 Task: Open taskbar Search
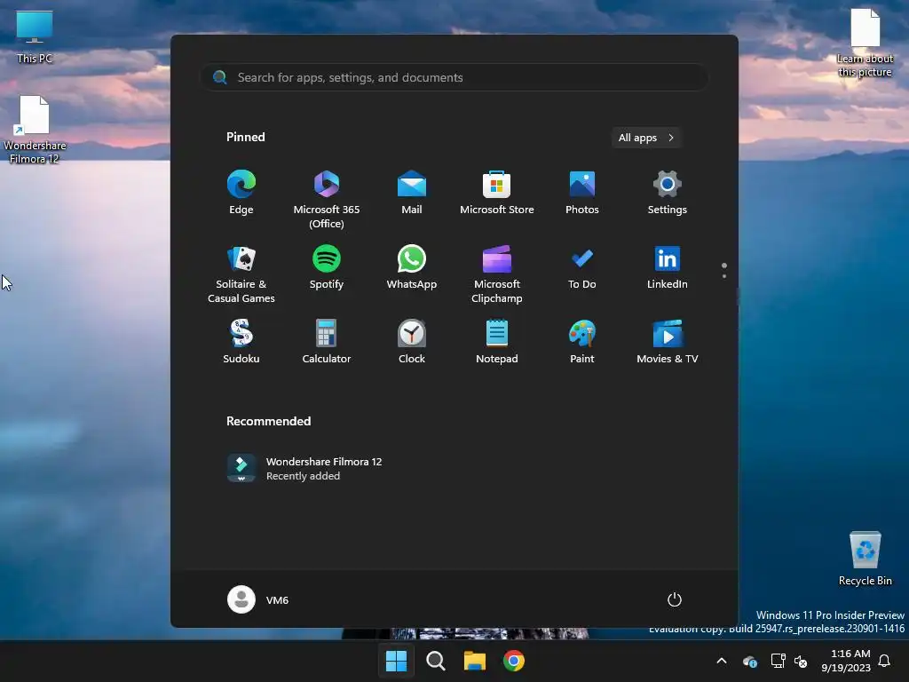click(x=435, y=661)
